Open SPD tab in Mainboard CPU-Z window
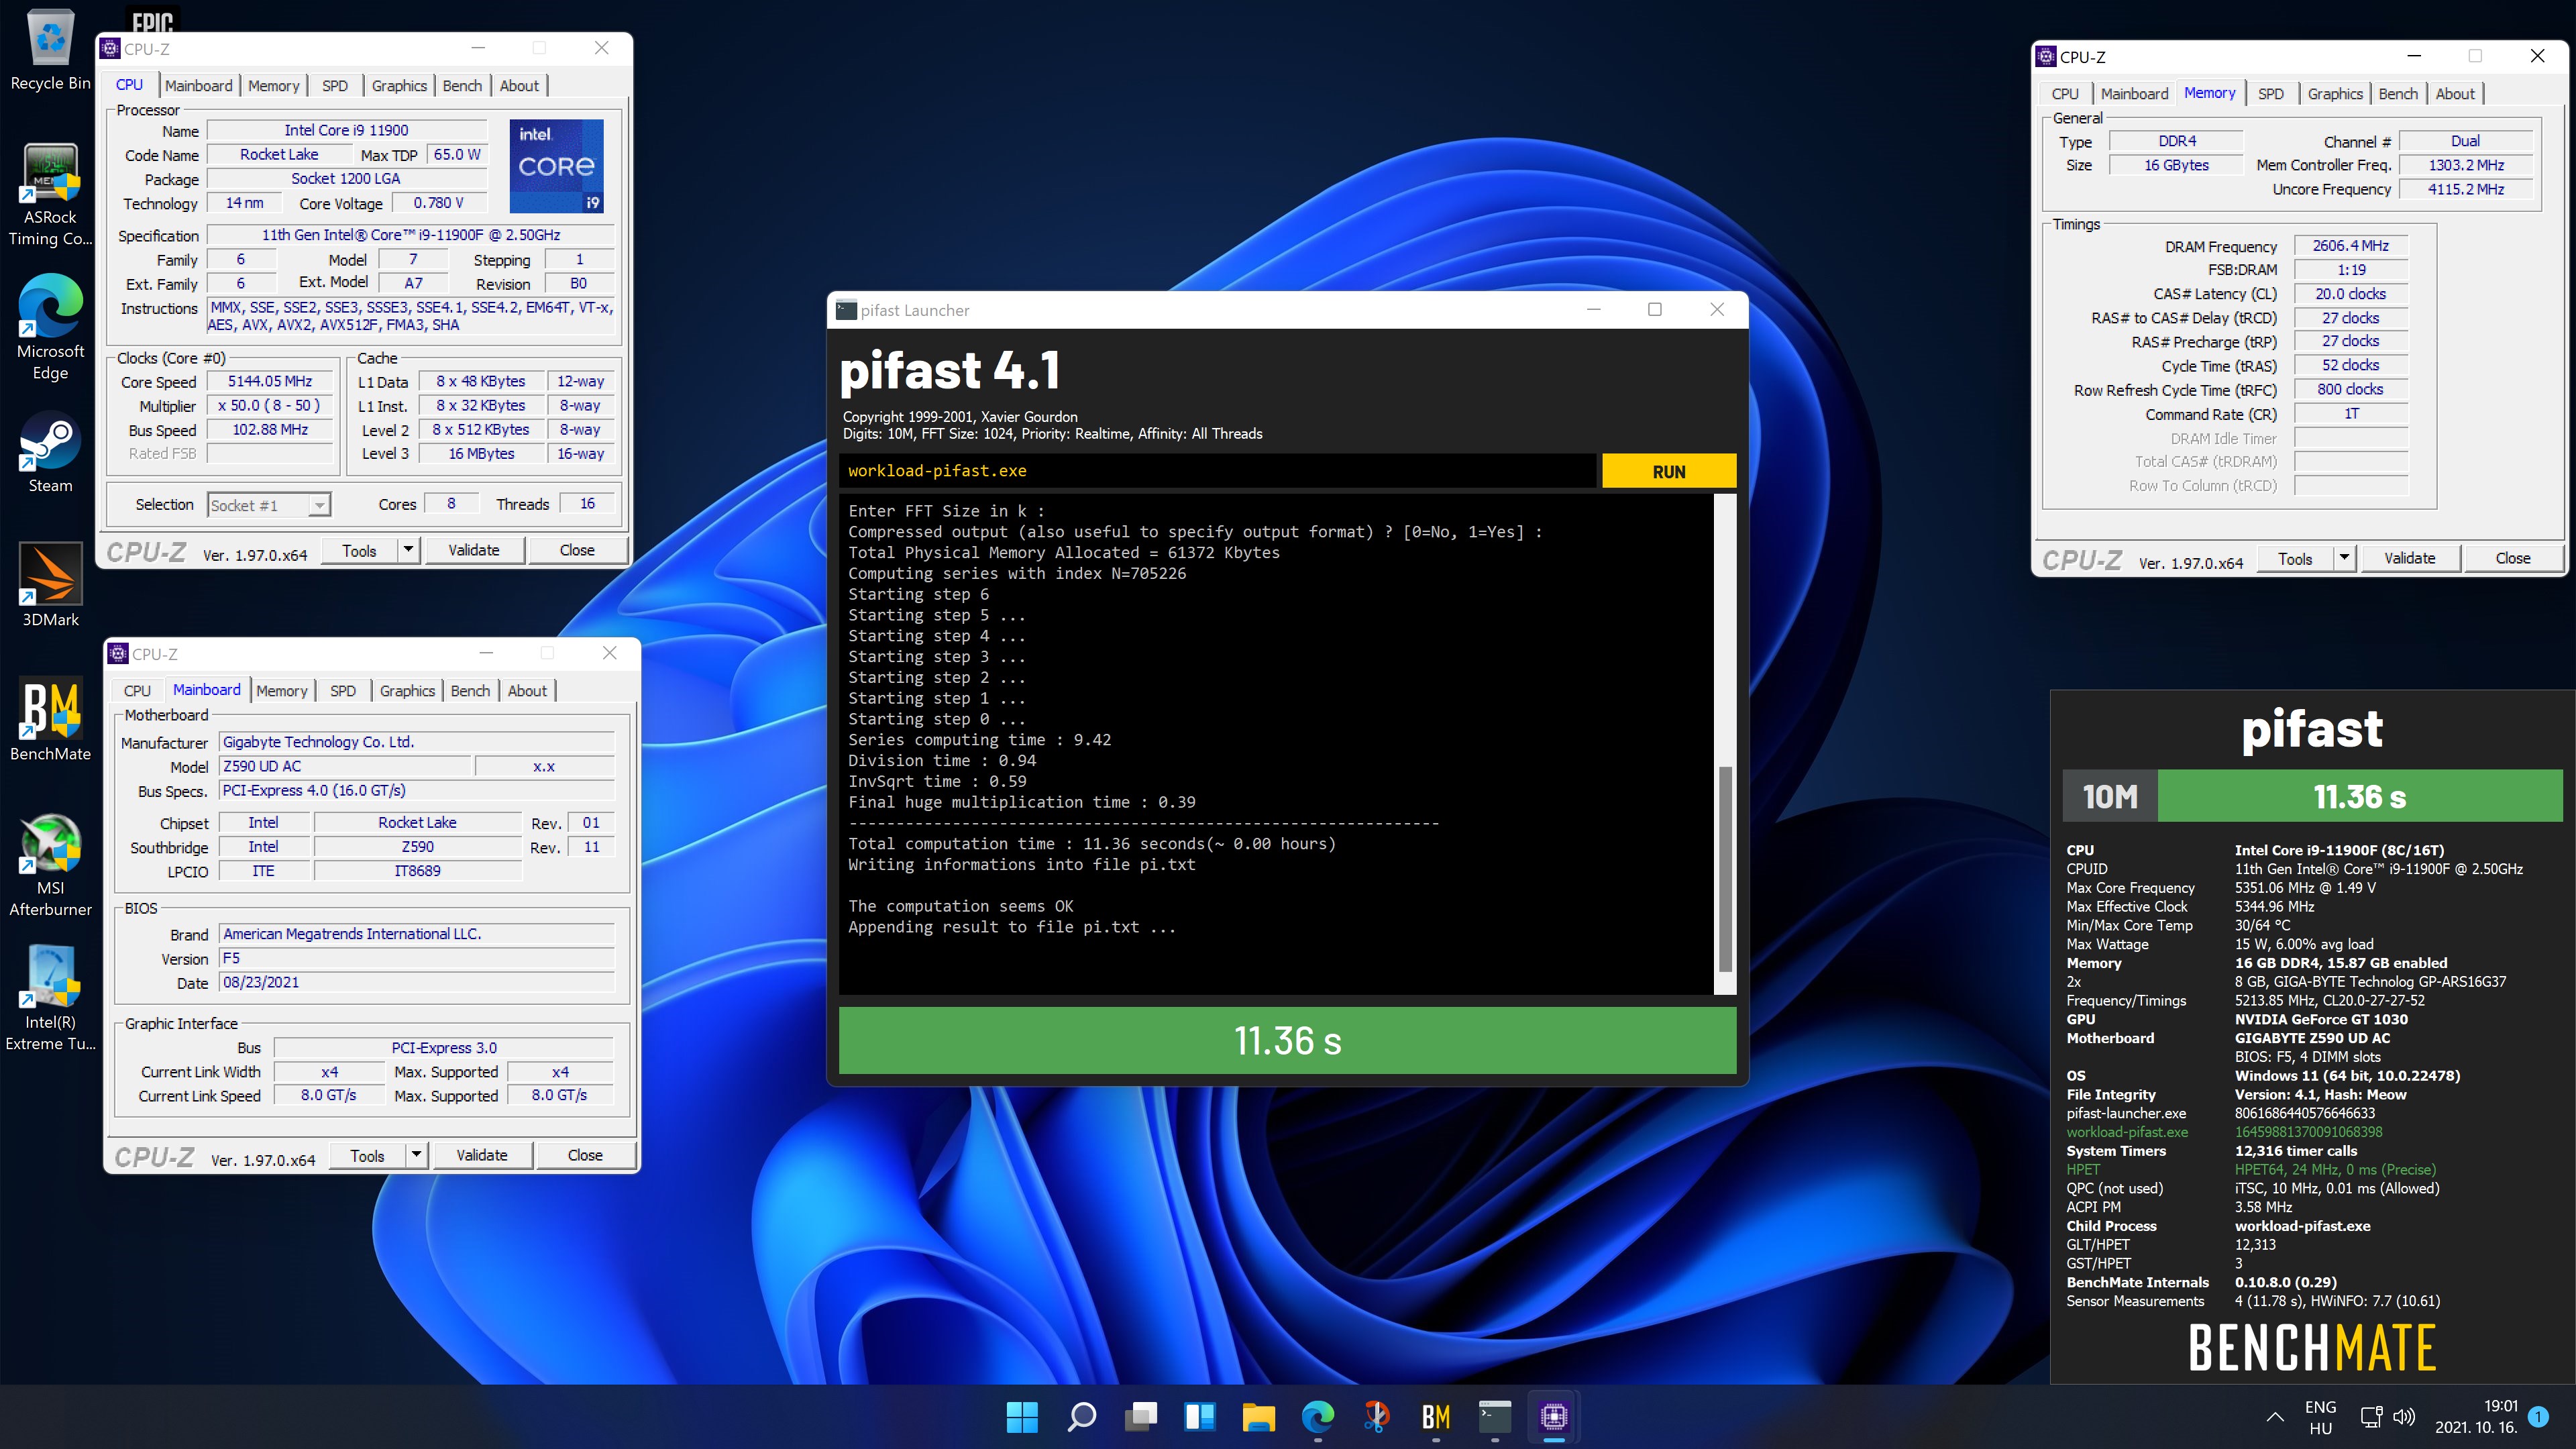 click(343, 691)
